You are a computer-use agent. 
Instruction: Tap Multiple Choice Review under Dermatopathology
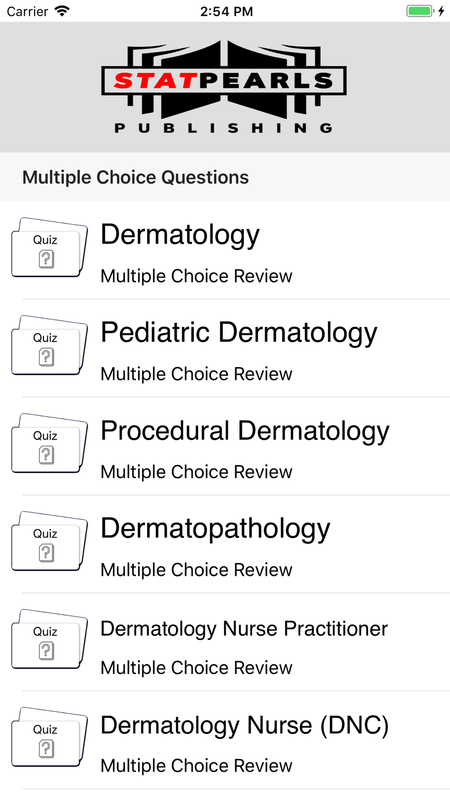click(x=196, y=570)
